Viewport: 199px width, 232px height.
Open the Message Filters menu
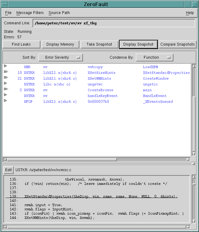click(30, 13)
